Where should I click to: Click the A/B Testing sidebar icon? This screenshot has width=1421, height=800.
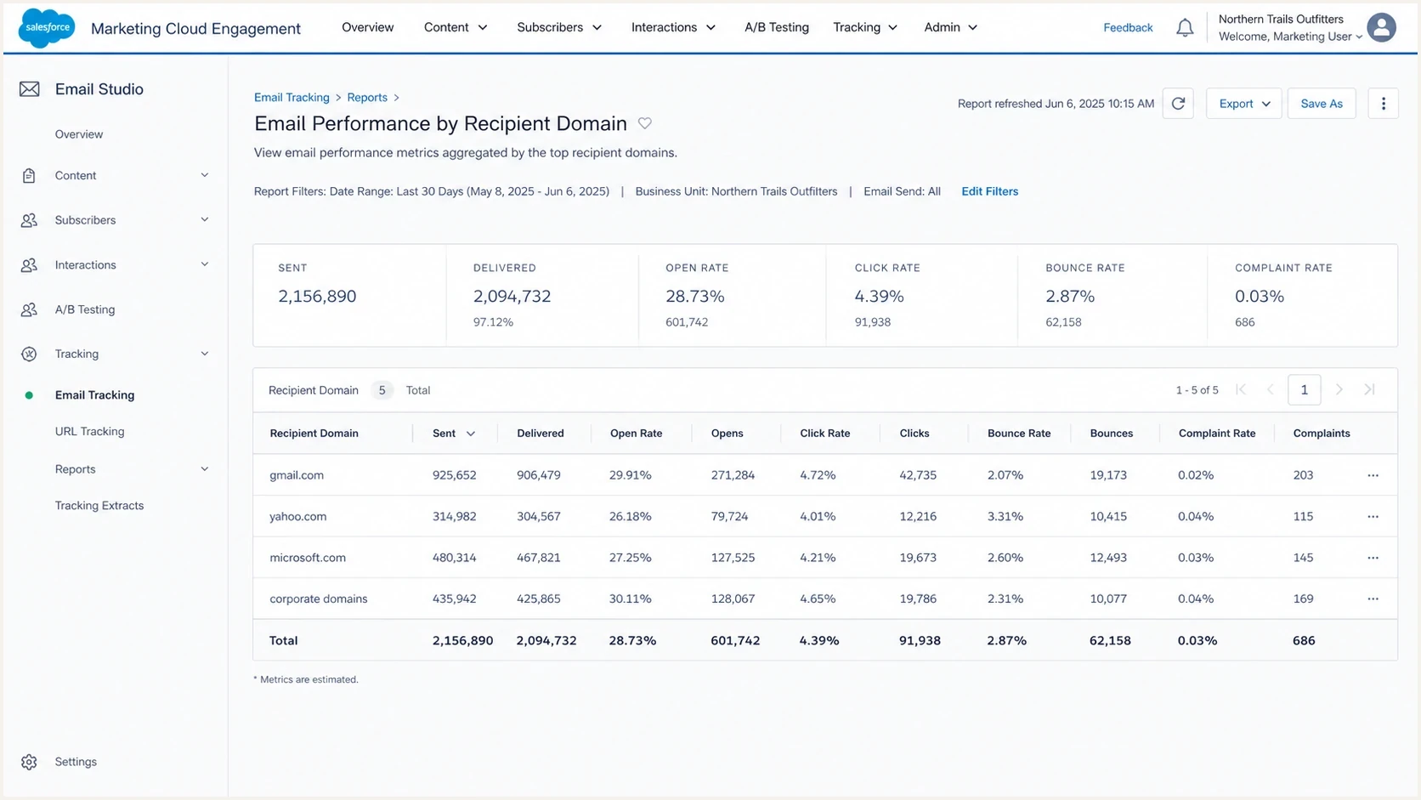pos(29,309)
